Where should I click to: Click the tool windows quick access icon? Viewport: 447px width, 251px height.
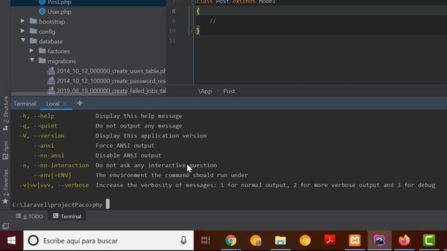pos(6,226)
